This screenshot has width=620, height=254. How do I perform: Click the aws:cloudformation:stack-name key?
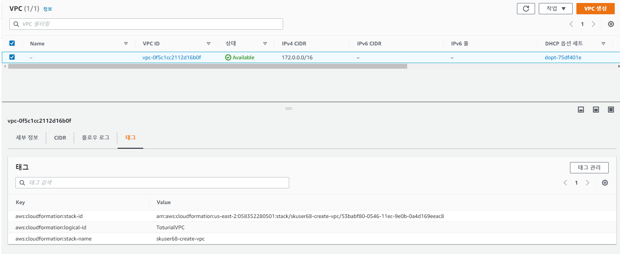[x=53, y=239]
